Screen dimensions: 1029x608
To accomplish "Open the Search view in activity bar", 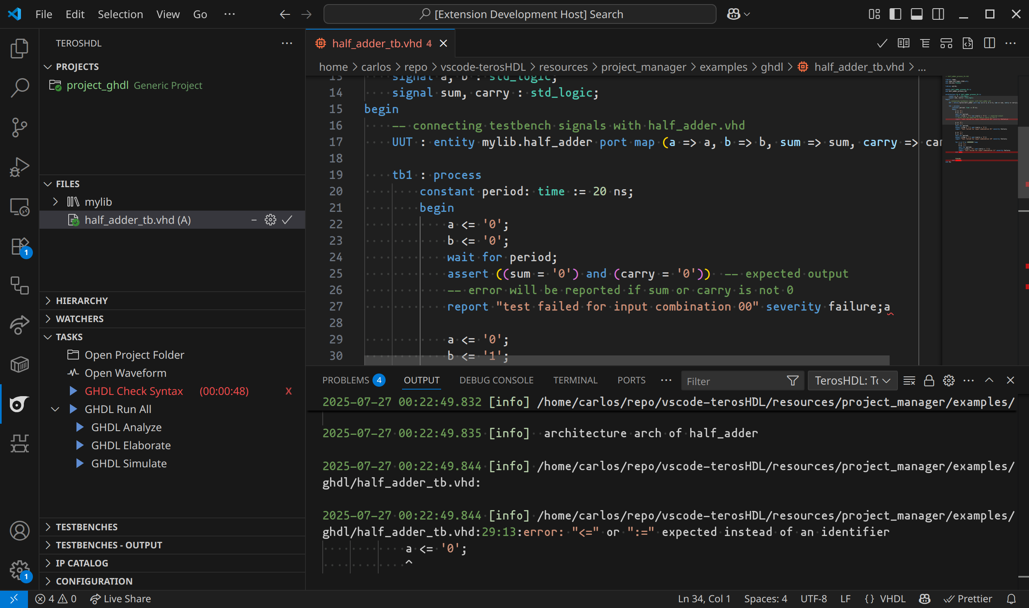I will click(x=19, y=88).
